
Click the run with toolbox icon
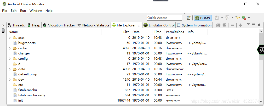[x=244, y=18]
